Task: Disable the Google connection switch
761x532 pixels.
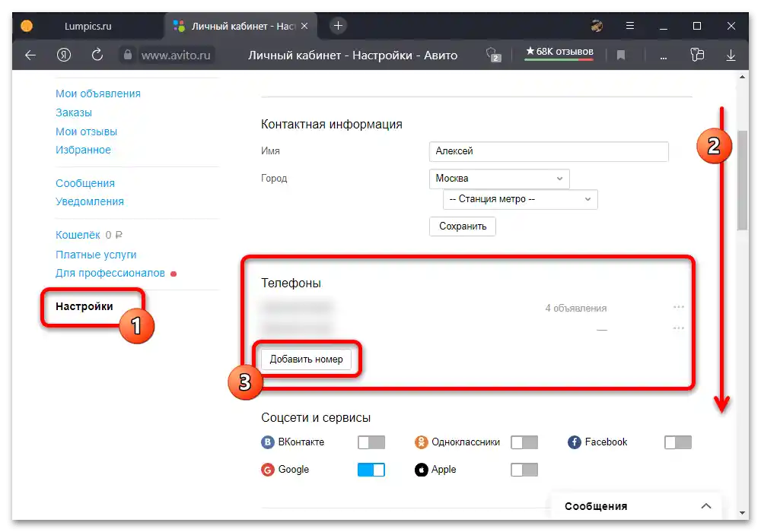Action: click(371, 470)
